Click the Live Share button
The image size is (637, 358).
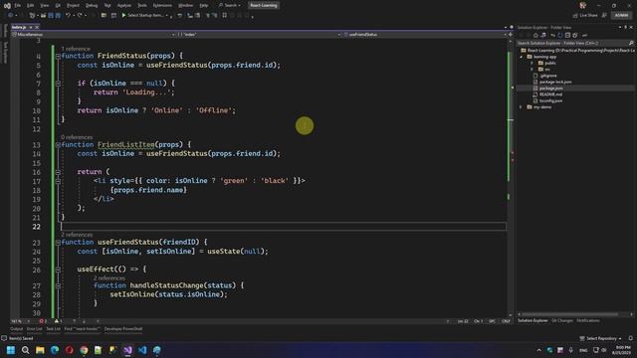[585, 16]
